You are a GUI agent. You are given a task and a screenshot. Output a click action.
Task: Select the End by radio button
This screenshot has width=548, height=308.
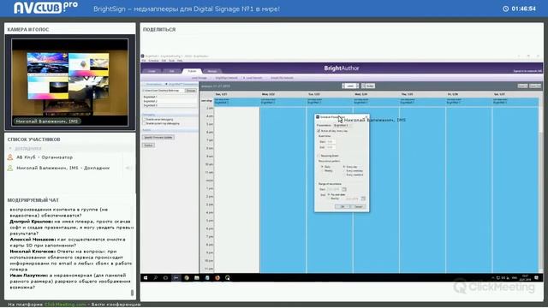(x=329, y=198)
